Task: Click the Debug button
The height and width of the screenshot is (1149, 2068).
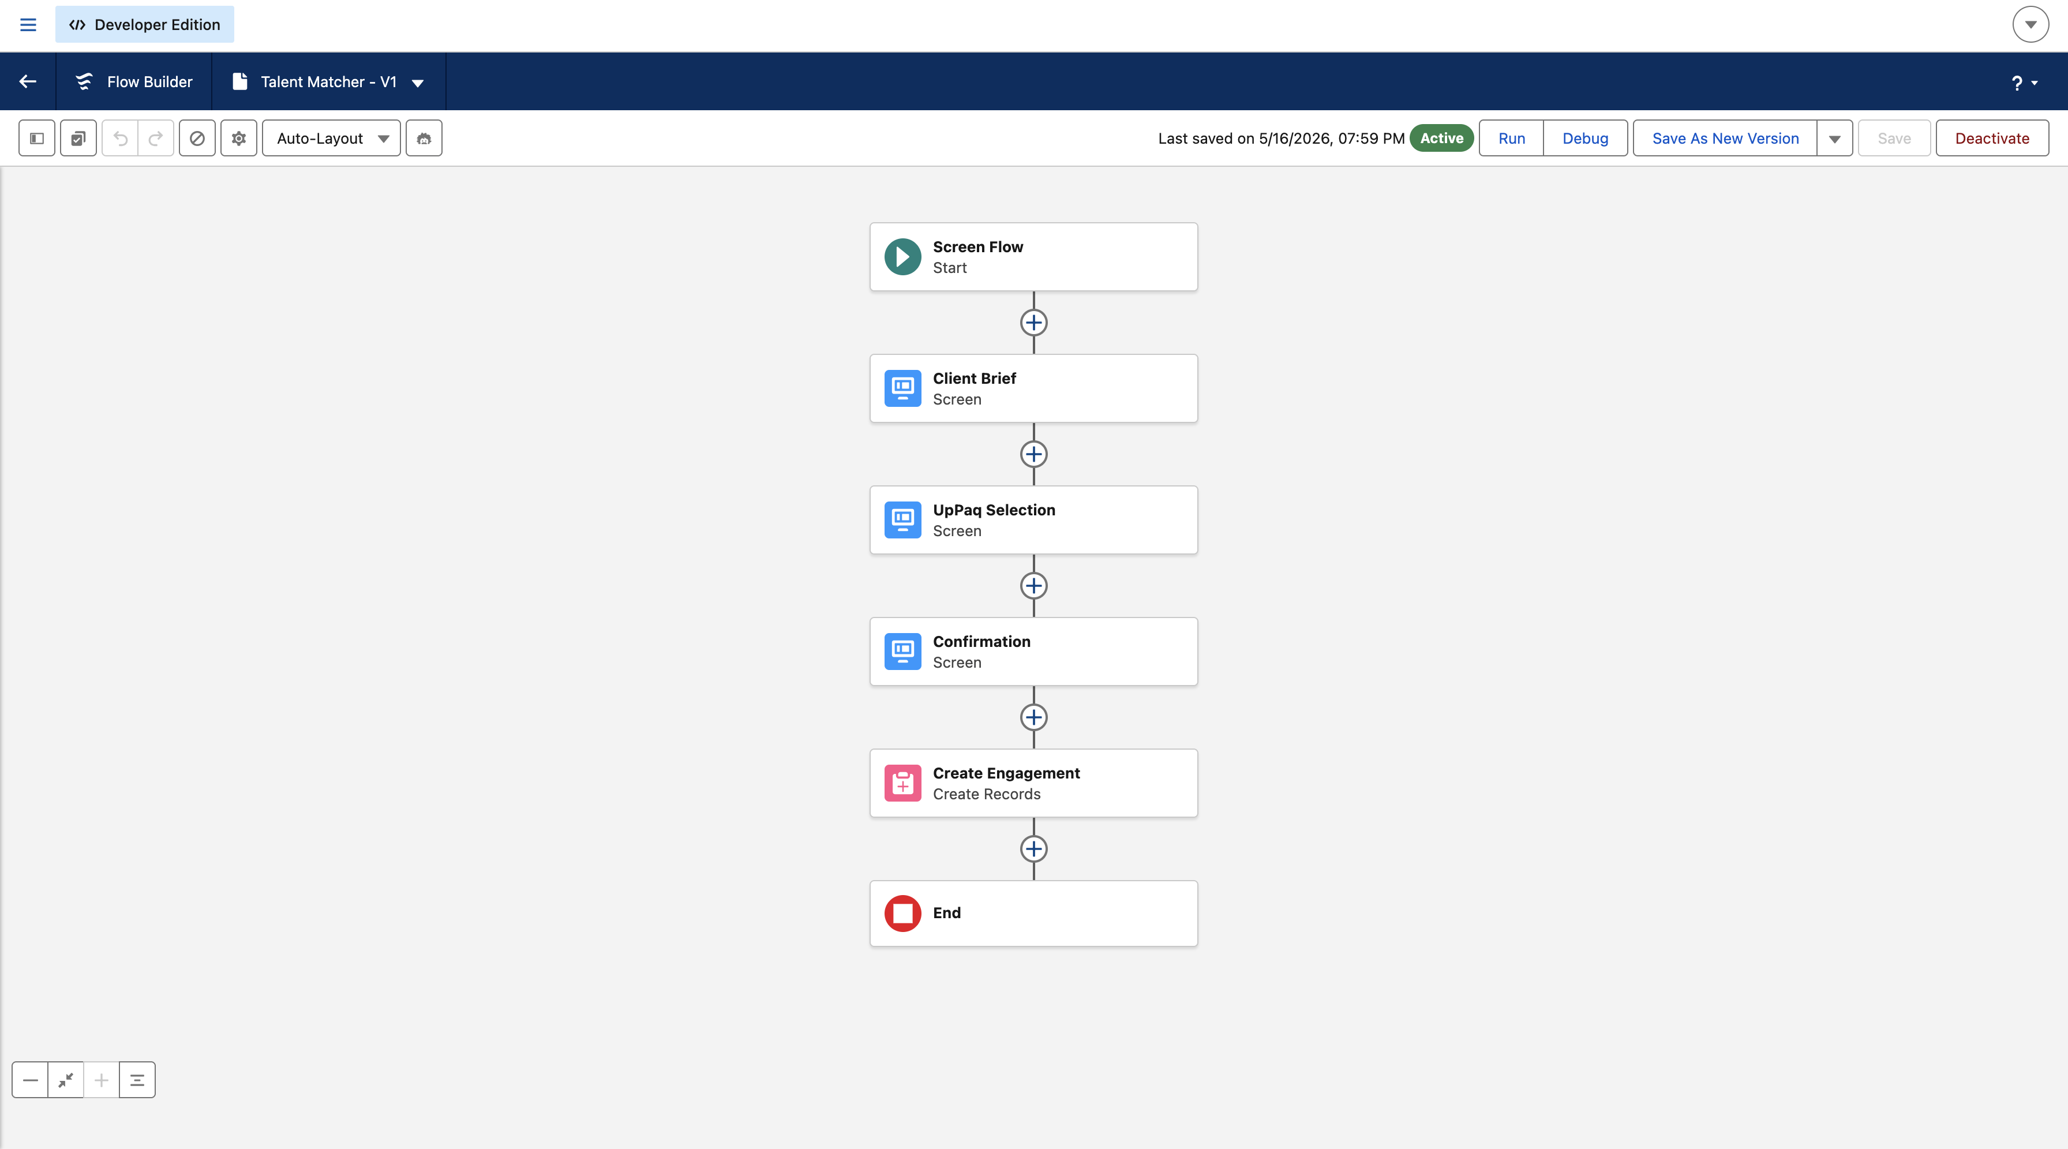Action: (1584, 138)
